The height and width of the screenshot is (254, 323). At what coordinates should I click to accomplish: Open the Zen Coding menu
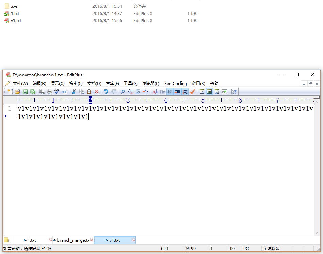175,84
